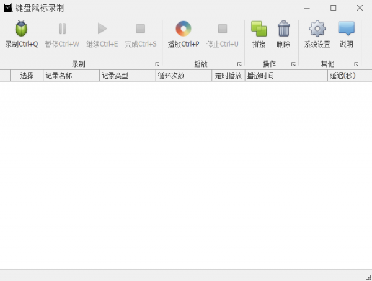Click the Continue Ctrl+E play triangle
Screen dimensions: 372x281
[x=102, y=29]
